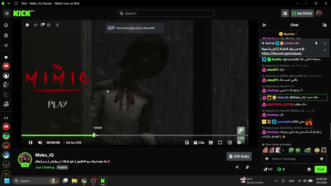Open KICKs balance showing 0
This screenshot has height=186, width=331.
(281, 169)
